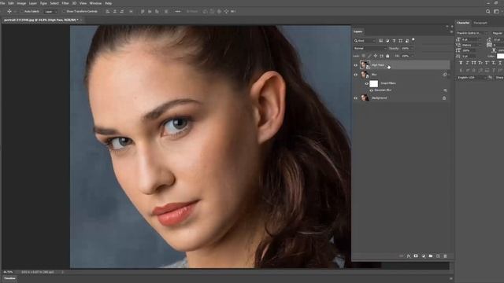Viewport: 504px width, 283px height.
Task: Add layer style fx icon
Action: coord(409,256)
